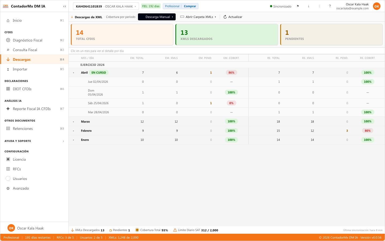Click the Diagnóstico Fiscal plus-circle icon
Screen dimensions: 385x241
[8, 40]
